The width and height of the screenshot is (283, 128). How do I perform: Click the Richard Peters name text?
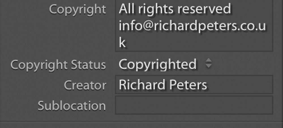coord(163,85)
